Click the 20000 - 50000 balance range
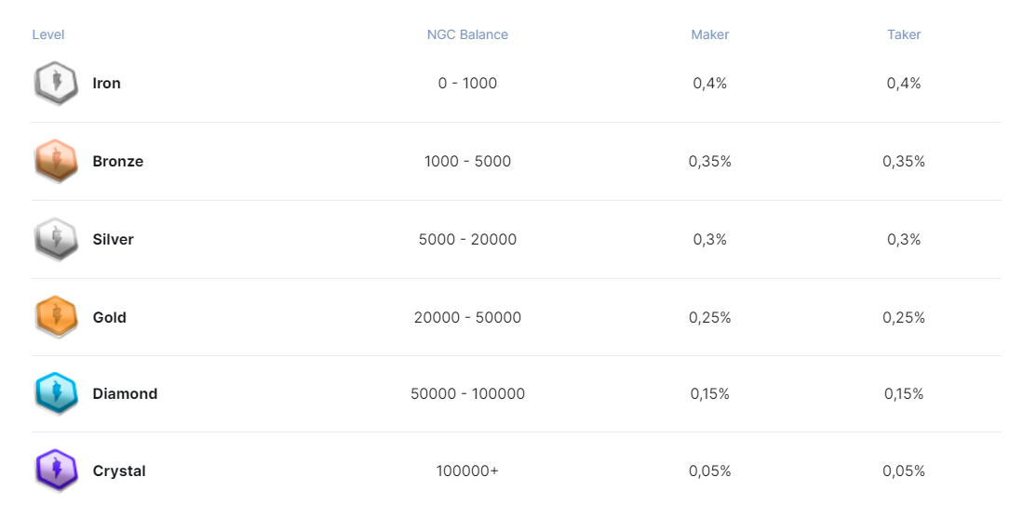 pyautogui.click(x=467, y=318)
